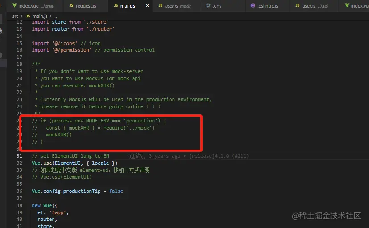The height and width of the screenshot is (228, 369).
Task: Open the request.js editor tab
Action: click(x=85, y=6)
